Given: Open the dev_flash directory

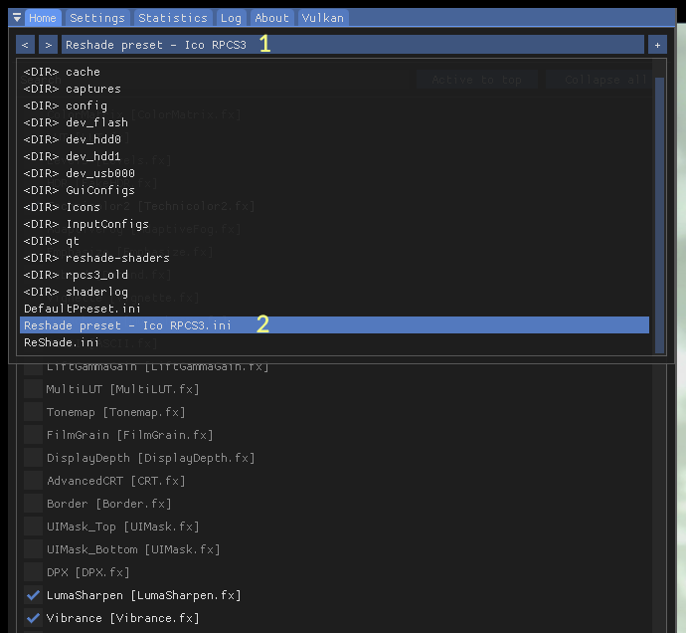Looking at the screenshot, I should 335,122.
